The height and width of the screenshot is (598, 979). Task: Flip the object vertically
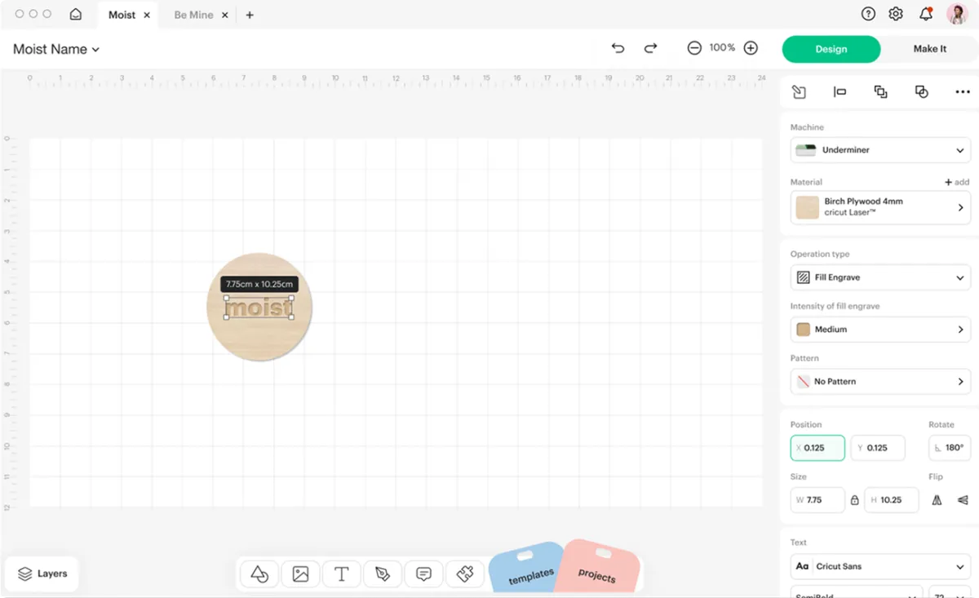[963, 500]
